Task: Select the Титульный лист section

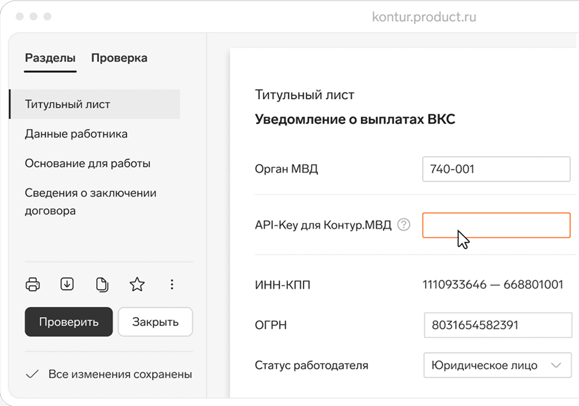Action: click(x=69, y=104)
